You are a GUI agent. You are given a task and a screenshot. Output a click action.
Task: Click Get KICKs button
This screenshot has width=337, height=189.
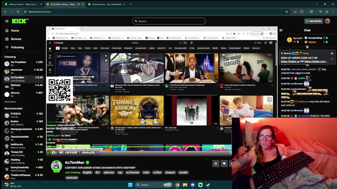313,21
